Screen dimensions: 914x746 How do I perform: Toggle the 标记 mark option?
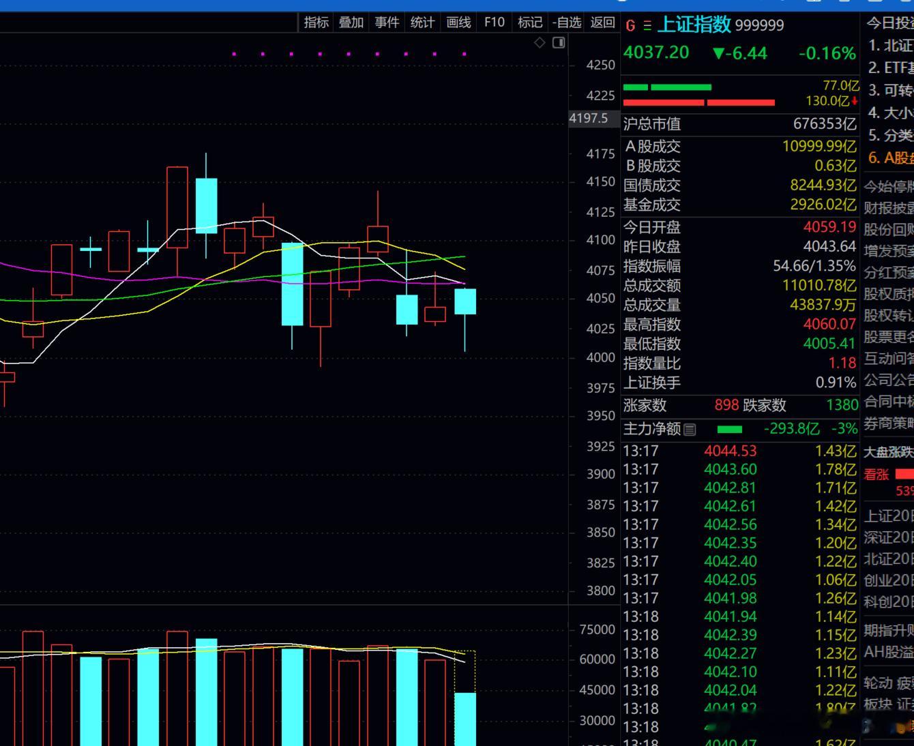tap(530, 23)
